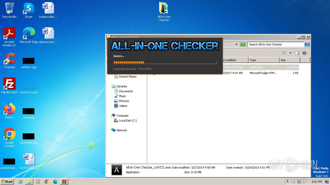Click the Start button
330x185 pixels.
point(7,182)
